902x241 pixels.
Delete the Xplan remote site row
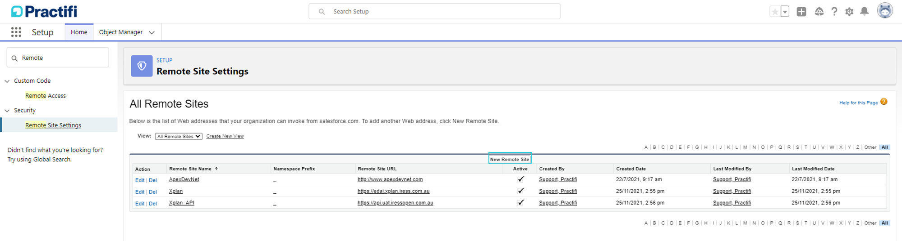153,192
